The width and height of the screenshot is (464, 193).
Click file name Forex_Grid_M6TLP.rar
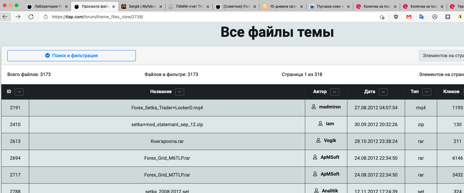coord(167,158)
